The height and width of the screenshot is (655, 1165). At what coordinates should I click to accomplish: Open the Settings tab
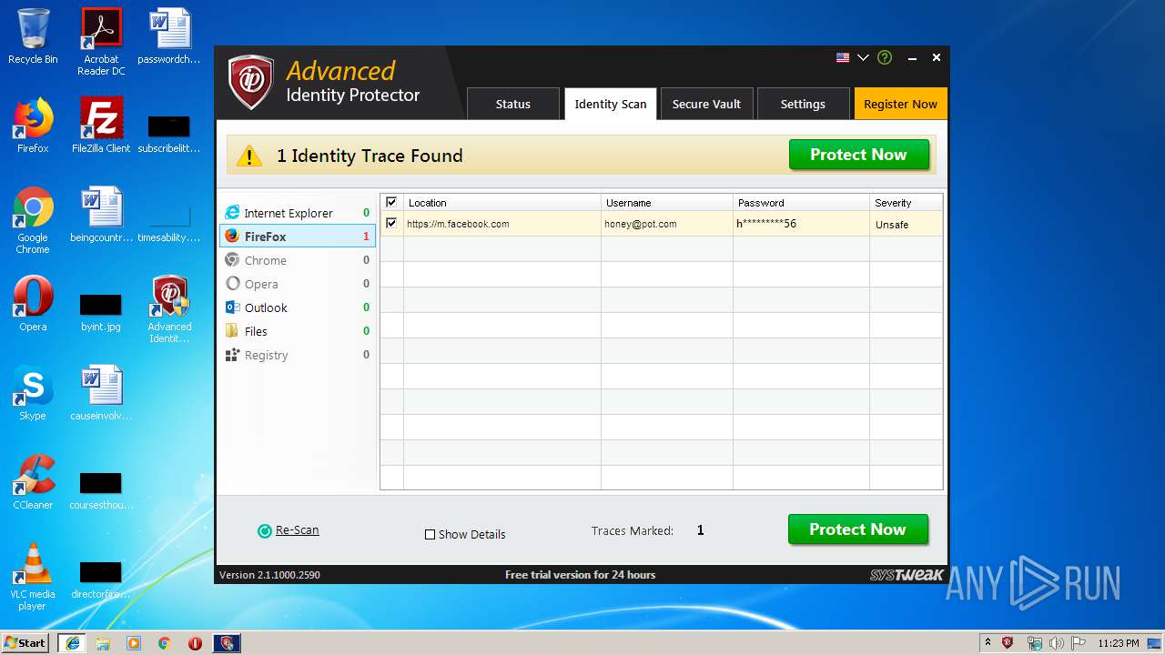(803, 104)
